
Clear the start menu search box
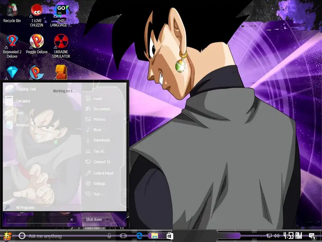[x=72, y=220]
